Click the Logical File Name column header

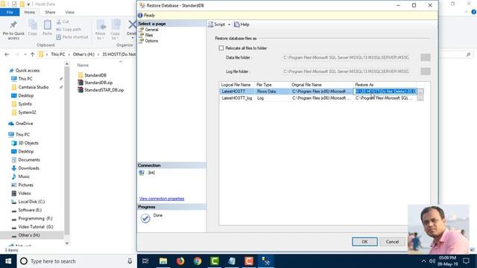click(236, 85)
